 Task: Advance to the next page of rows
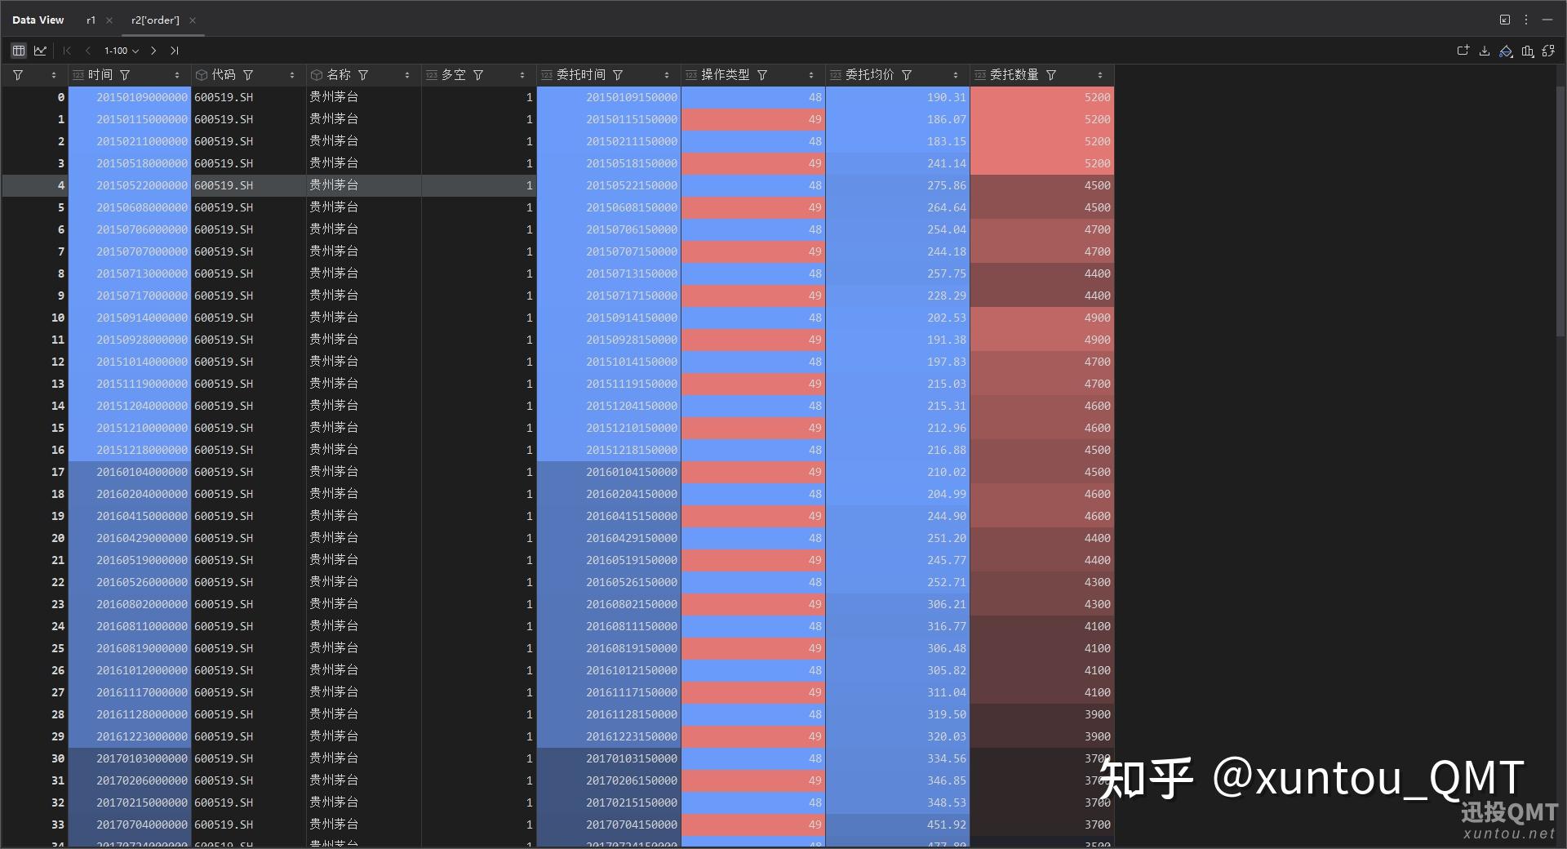(x=153, y=51)
